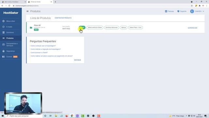The height and width of the screenshot is (118, 209).
Task: Open Firefox from the taskbar
Action: [x=67, y=116]
